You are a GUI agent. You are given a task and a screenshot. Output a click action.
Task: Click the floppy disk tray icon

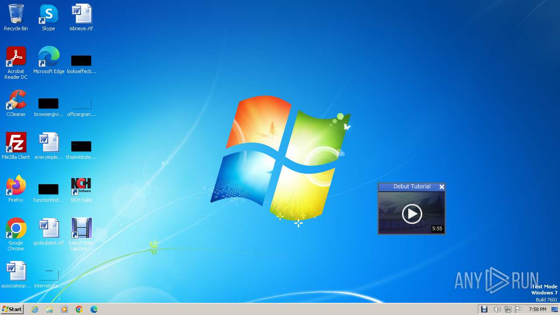484,309
